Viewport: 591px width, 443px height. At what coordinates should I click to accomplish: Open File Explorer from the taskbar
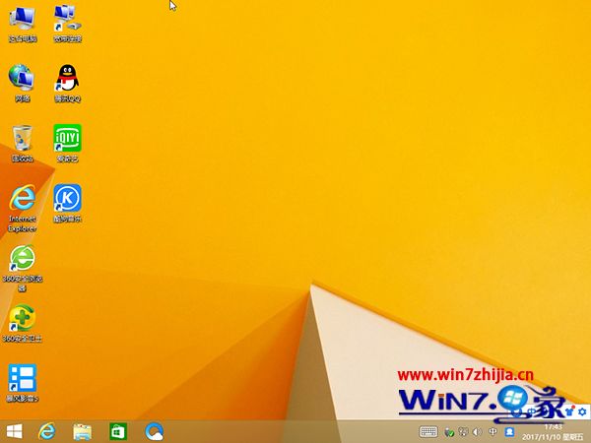coord(83,431)
